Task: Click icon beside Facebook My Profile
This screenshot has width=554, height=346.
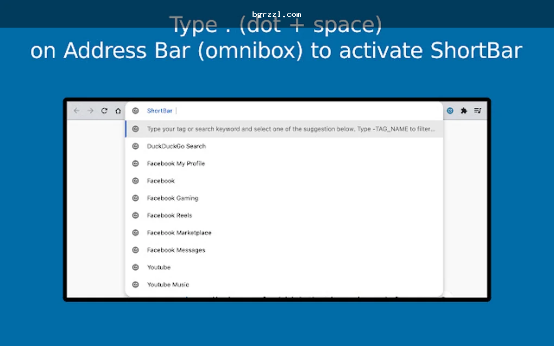Action: pos(135,163)
